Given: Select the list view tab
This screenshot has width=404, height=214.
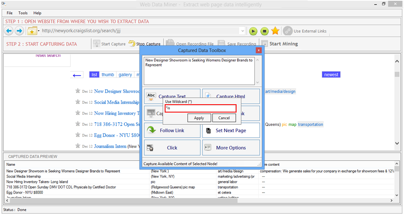Looking at the screenshot, I should coord(94,75).
